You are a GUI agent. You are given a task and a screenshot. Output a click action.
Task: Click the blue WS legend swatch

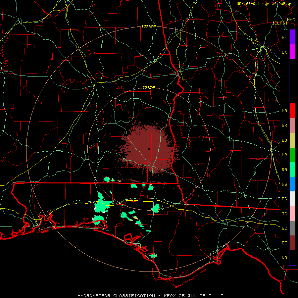click(292, 184)
